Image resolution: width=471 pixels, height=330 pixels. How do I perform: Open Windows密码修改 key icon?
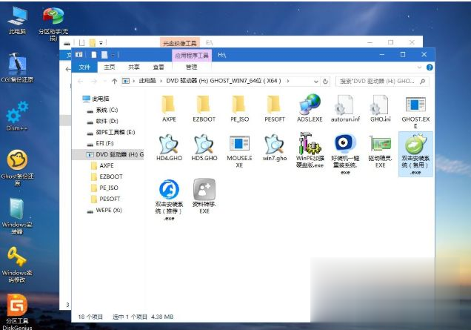(x=17, y=264)
